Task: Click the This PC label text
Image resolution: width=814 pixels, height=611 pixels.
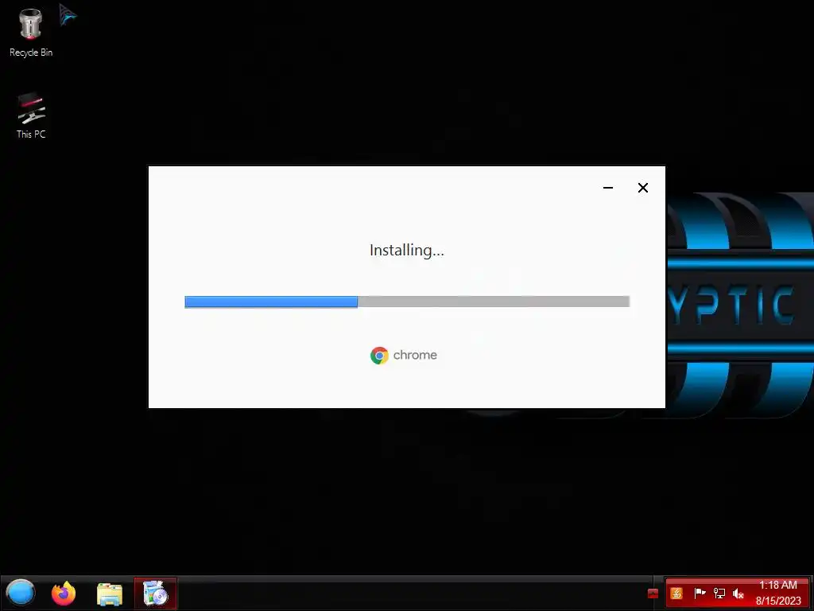Action: click(31, 134)
